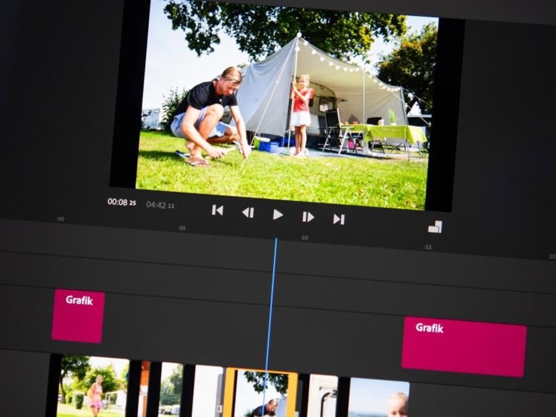This screenshot has height=417, width=556.
Task: Click the :05 mark on the time ruler
Action: (x=182, y=229)
